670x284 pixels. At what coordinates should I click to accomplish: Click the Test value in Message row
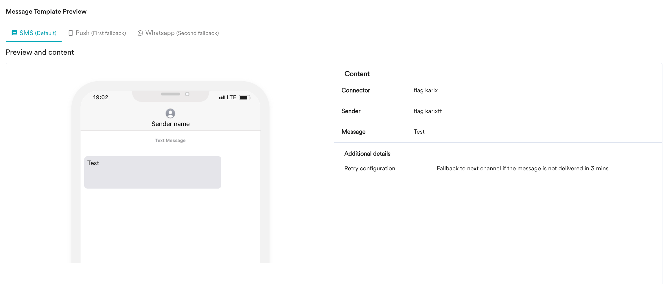click(x=419, y=132)
